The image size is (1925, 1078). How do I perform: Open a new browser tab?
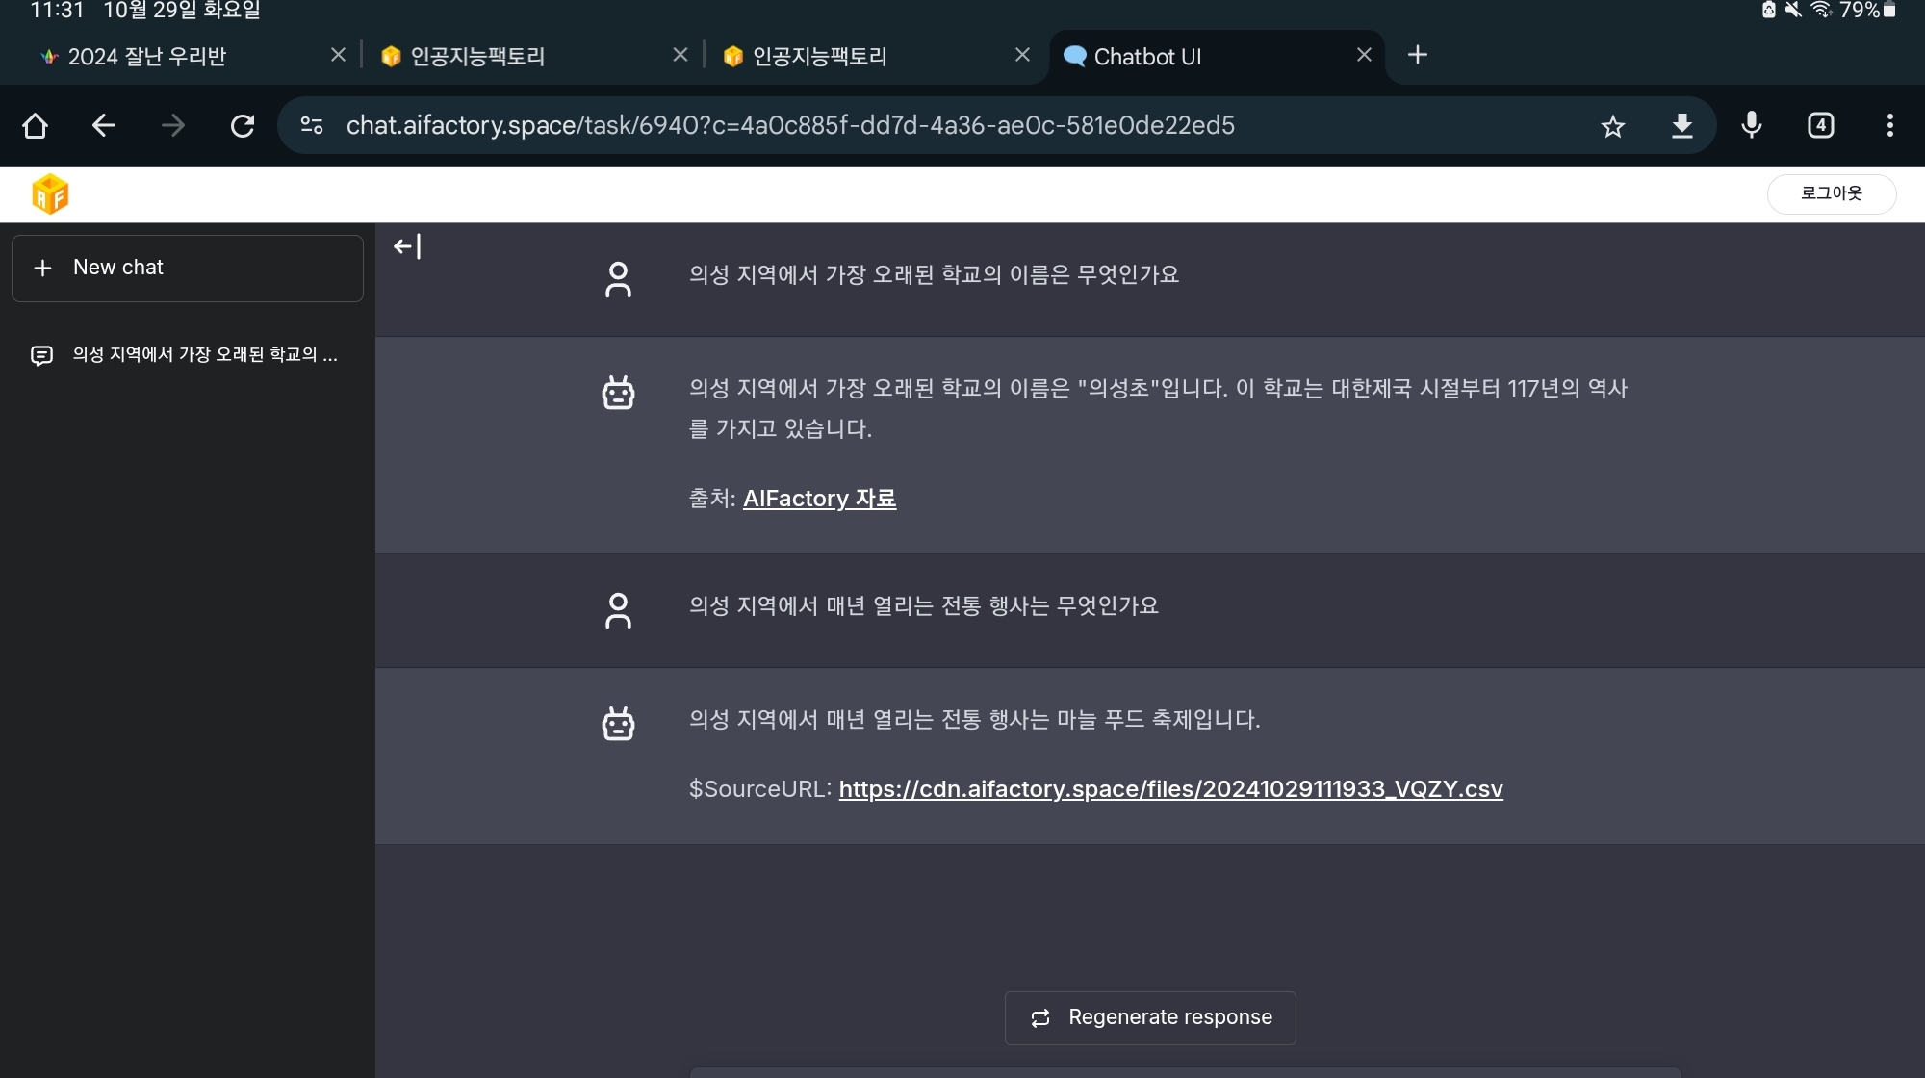pyautogui.click(x=1417, y=55)
